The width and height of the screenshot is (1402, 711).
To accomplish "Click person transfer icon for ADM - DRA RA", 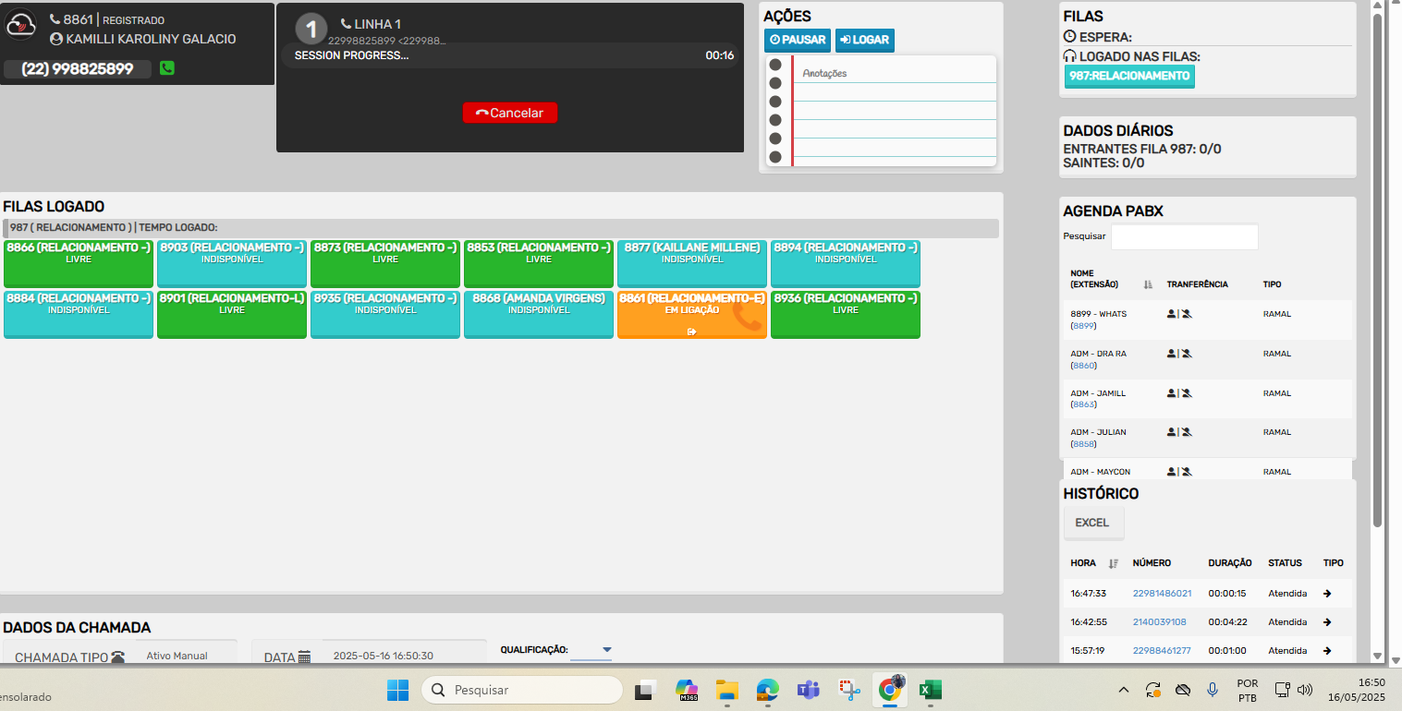I will [x=1171, y=354].
